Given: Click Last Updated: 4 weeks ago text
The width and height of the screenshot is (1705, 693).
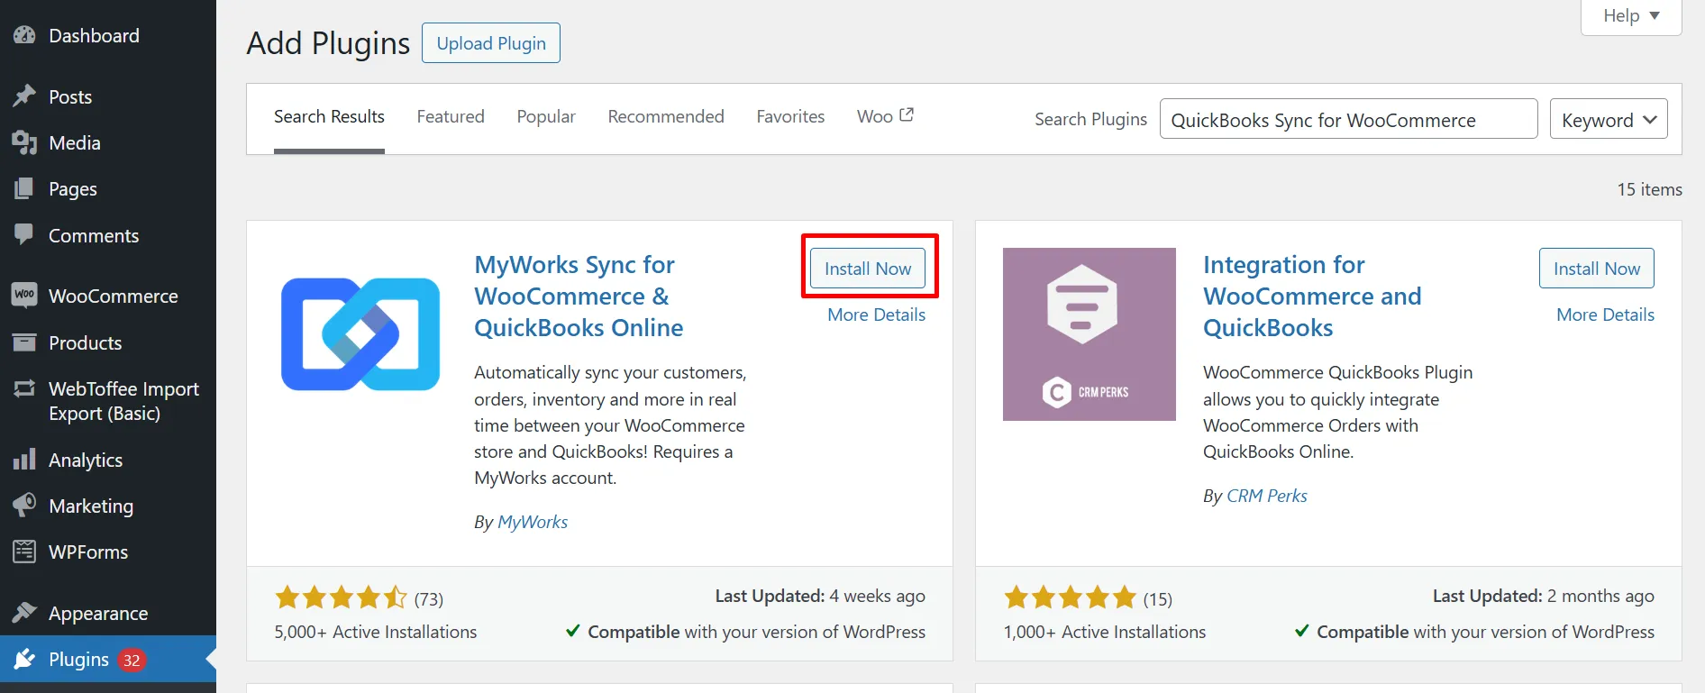Looking at the screenshot, I should (x=820, y=596).
